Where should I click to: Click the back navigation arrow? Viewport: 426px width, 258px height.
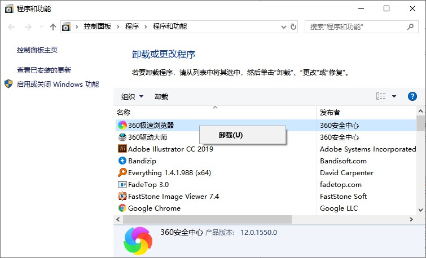point(11,27)
